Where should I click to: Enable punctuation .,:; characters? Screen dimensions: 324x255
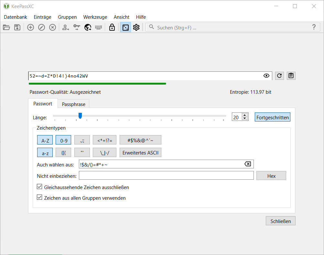(82, 140)
